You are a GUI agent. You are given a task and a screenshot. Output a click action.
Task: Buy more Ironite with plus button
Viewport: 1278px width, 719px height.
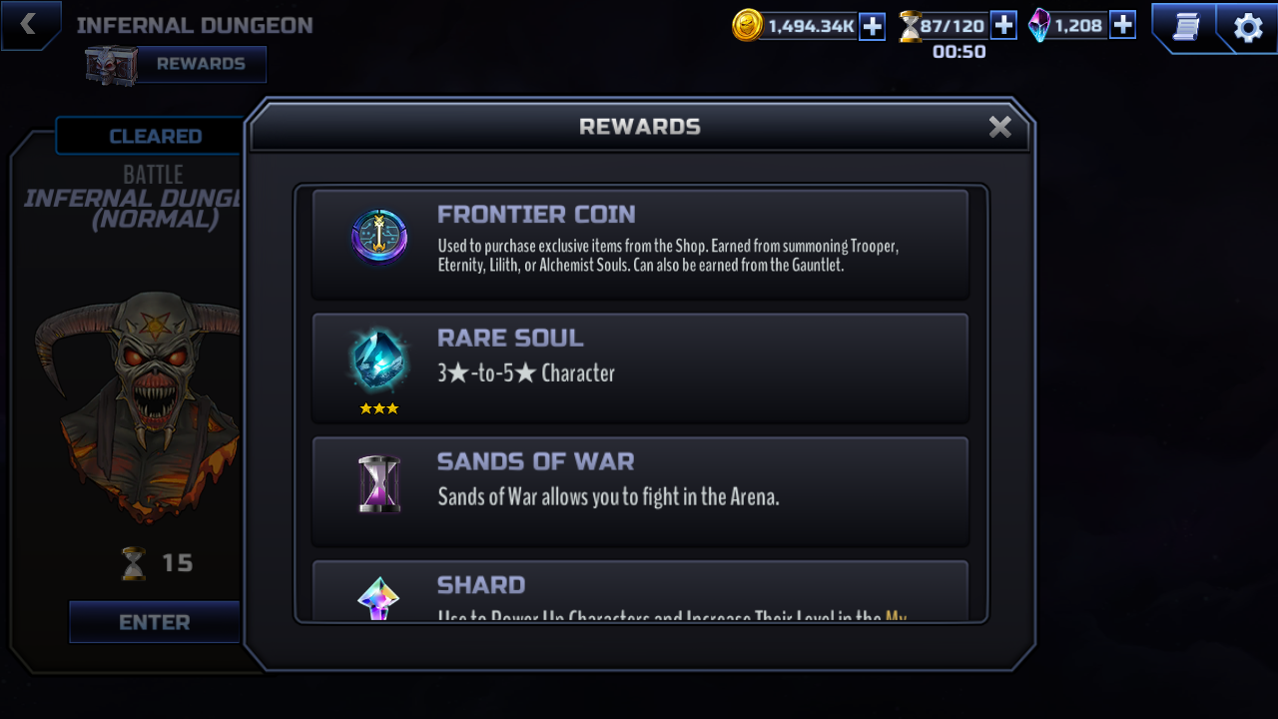(1122, 25)
